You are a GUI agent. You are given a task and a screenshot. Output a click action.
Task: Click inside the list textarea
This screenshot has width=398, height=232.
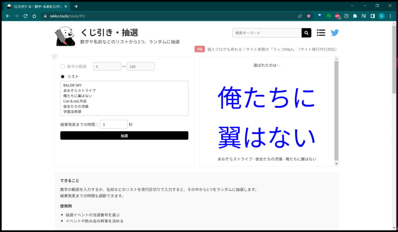(124, 98)
